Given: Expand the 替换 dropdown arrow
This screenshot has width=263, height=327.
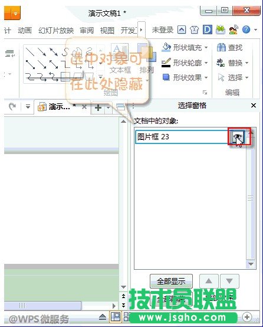Looking at the screenshot, I should [x=247, y=63].
